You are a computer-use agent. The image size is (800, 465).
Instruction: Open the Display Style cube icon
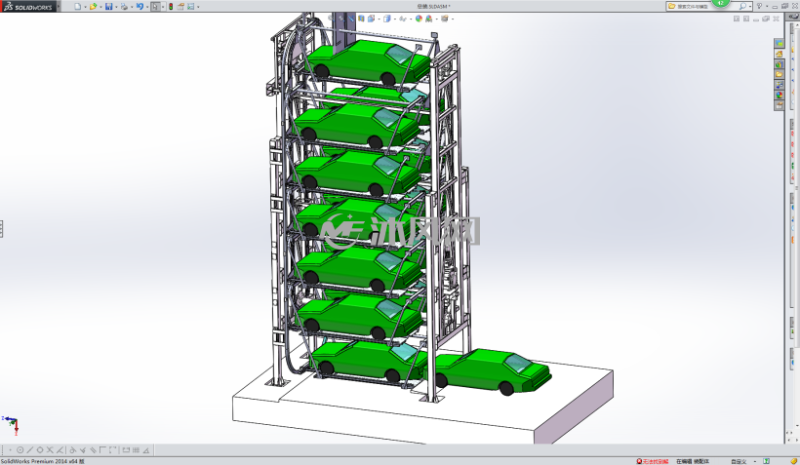(x=386, y=19)
